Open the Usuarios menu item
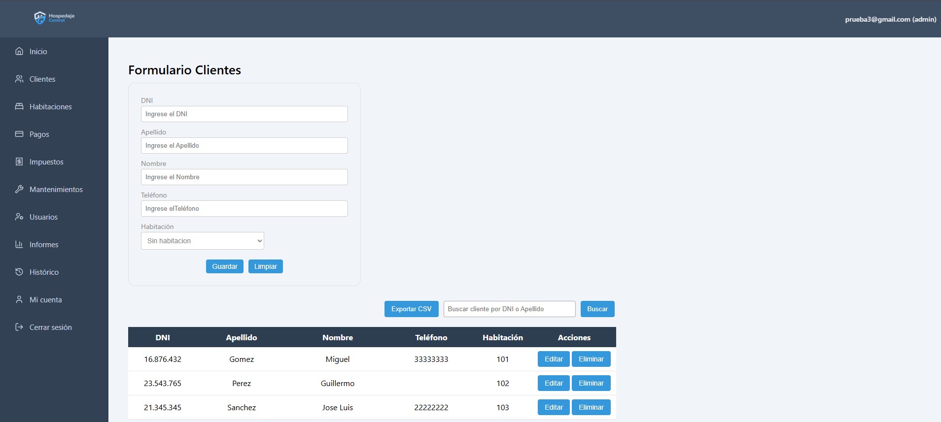941x422 pixels. 43,217
